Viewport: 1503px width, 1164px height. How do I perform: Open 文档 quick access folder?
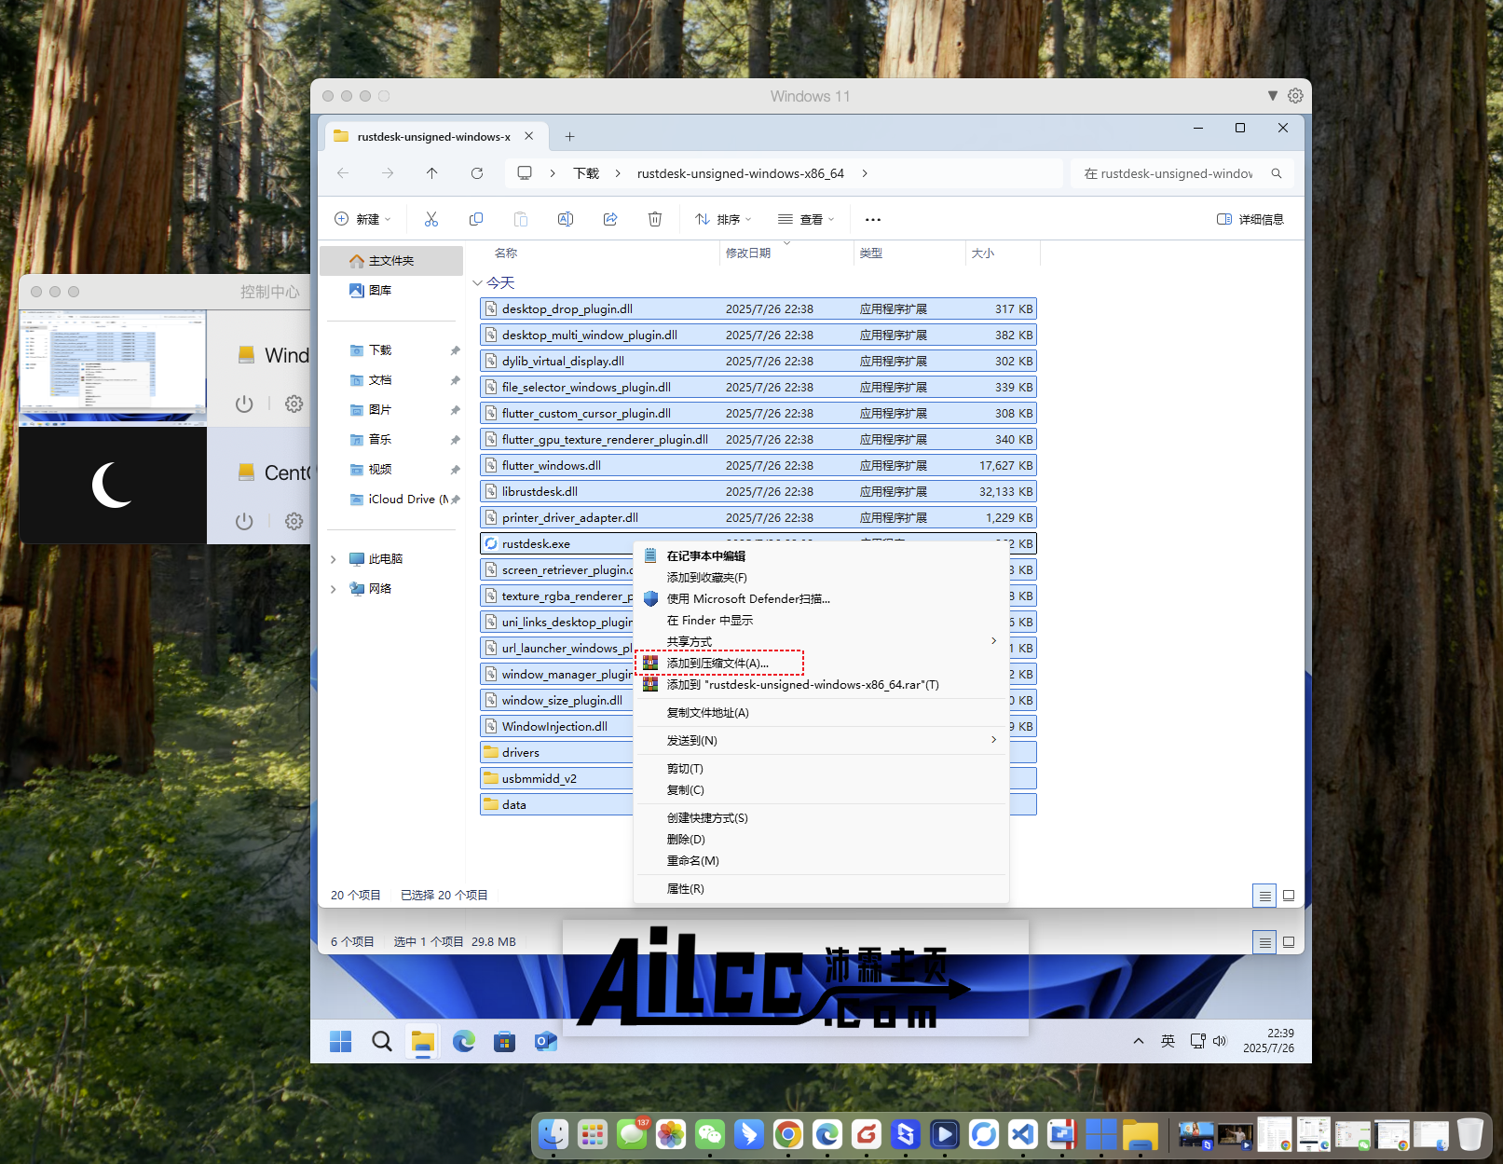click(391, 380)
